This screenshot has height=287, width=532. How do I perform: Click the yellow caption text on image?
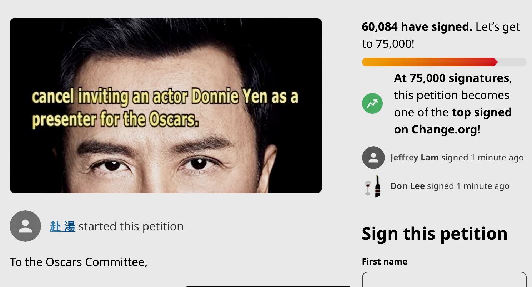pos(164,108)
